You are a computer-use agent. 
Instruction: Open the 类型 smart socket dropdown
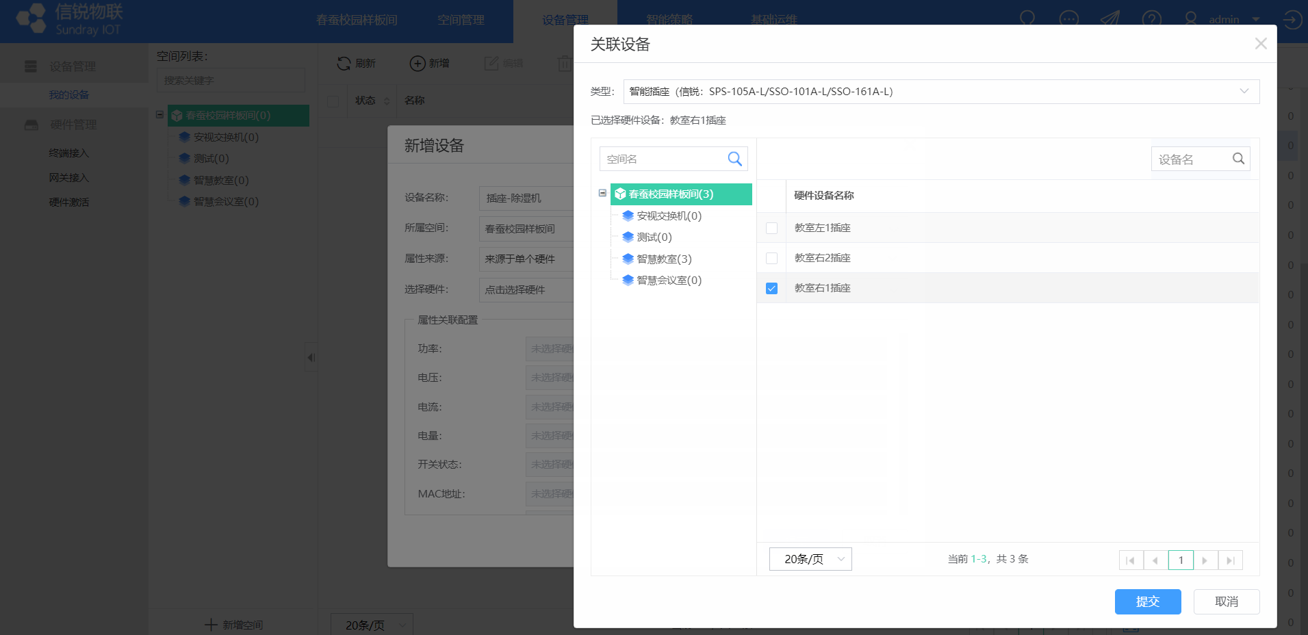(x=940, y=92)
